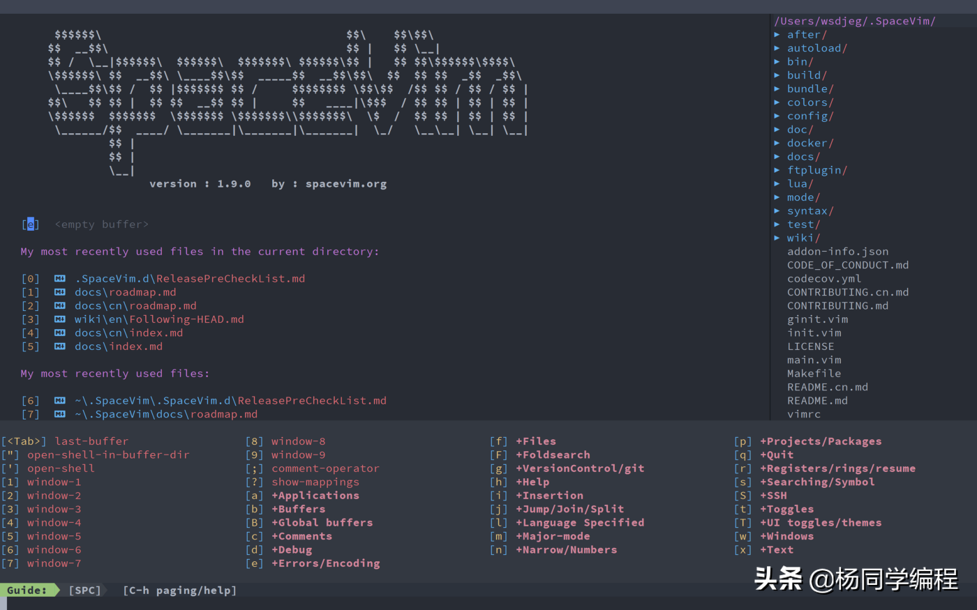Click the markdown icon beside the SpaceVim.d recent file
This screenshot has width=977, height=610.
(x=59, y=400)
